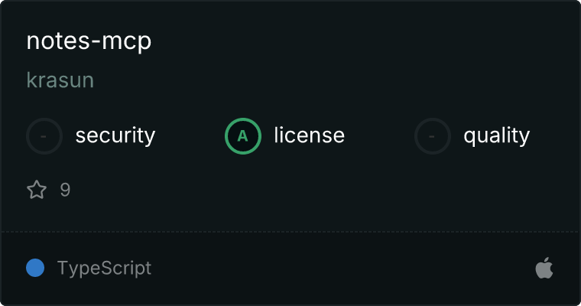Click the empty quality score circle badge
The width and height of the screenshot is (581, 306).
pos(432,136)
